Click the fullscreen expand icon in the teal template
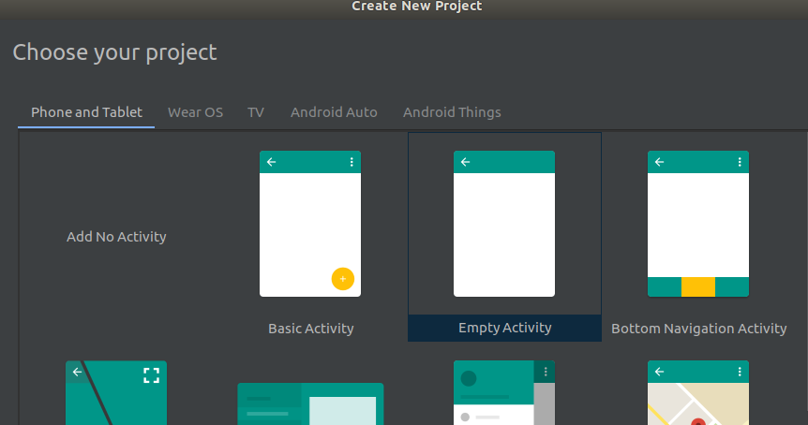808x425 pixels. (151, 375)
